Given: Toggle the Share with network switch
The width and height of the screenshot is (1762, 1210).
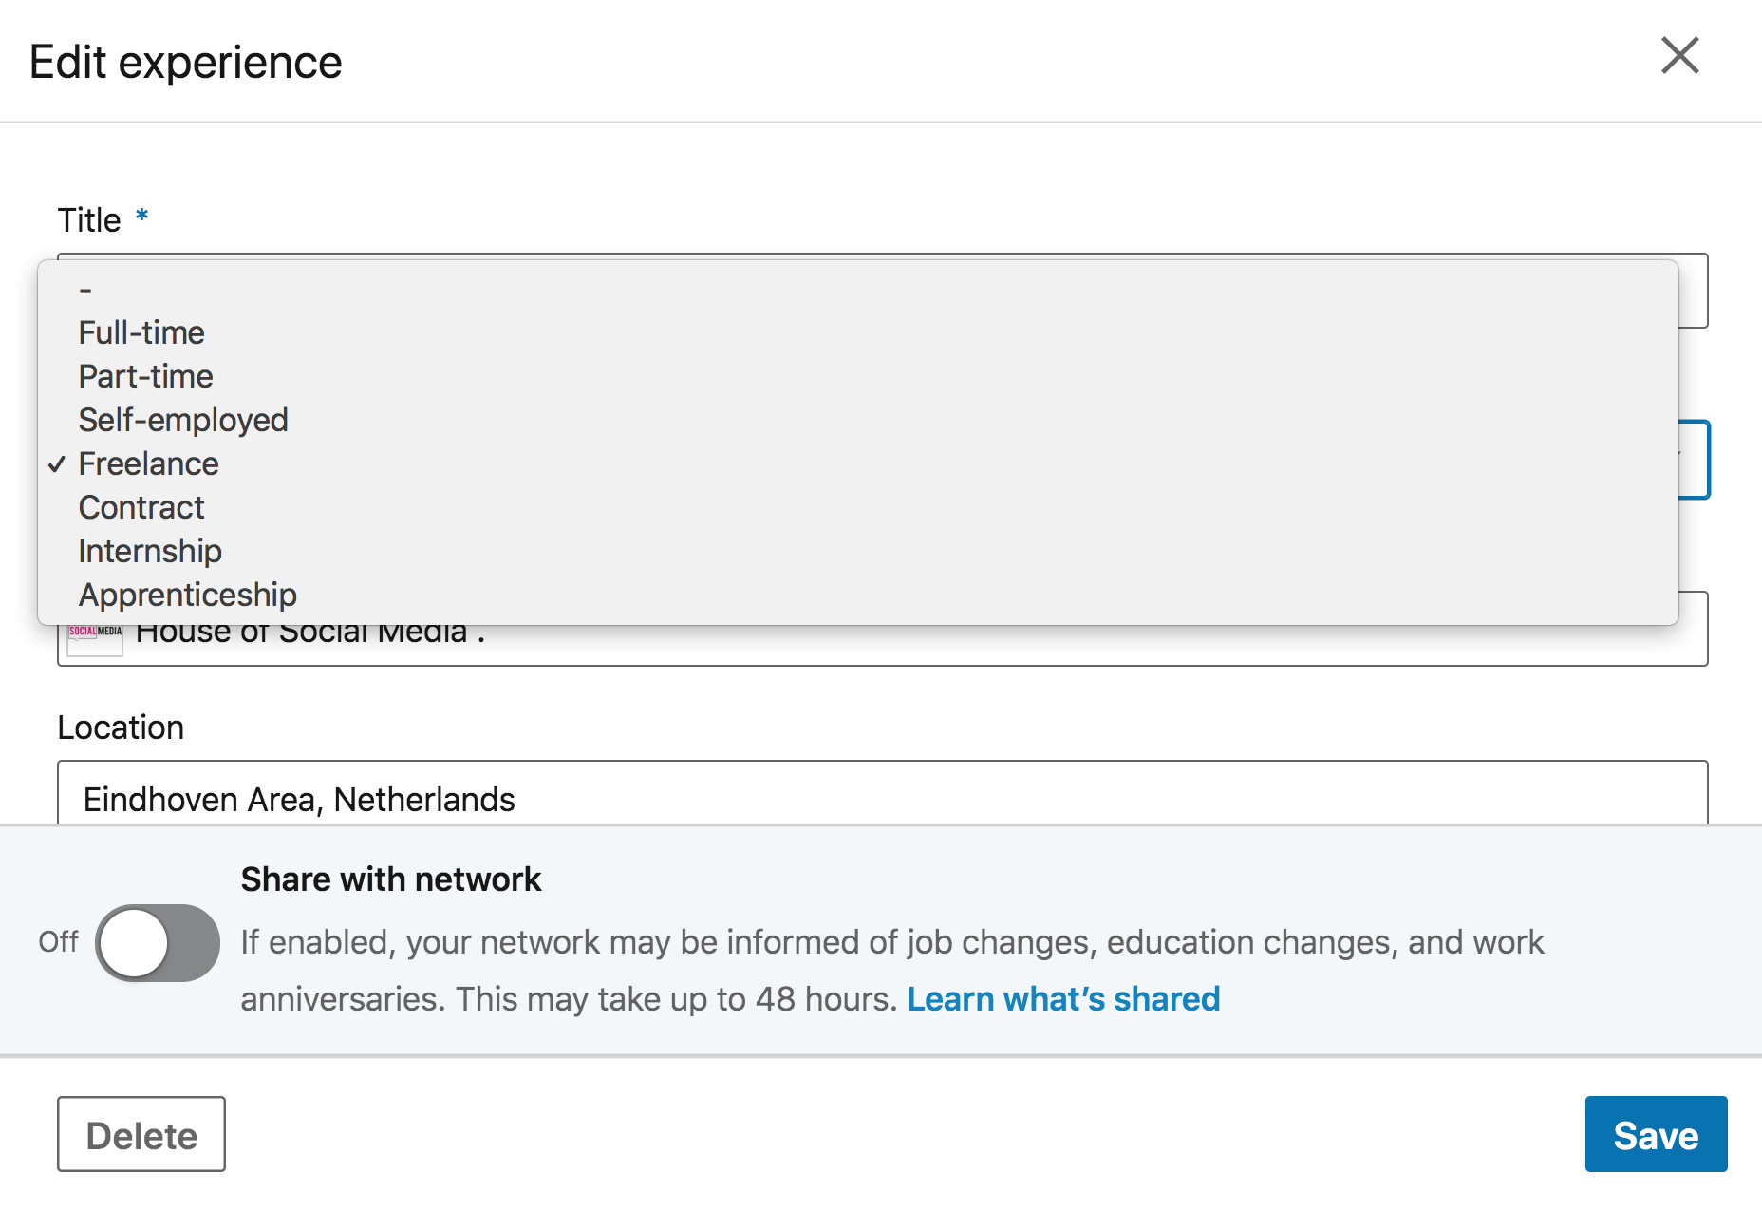Looking at the screenshot, I should 158,942.
